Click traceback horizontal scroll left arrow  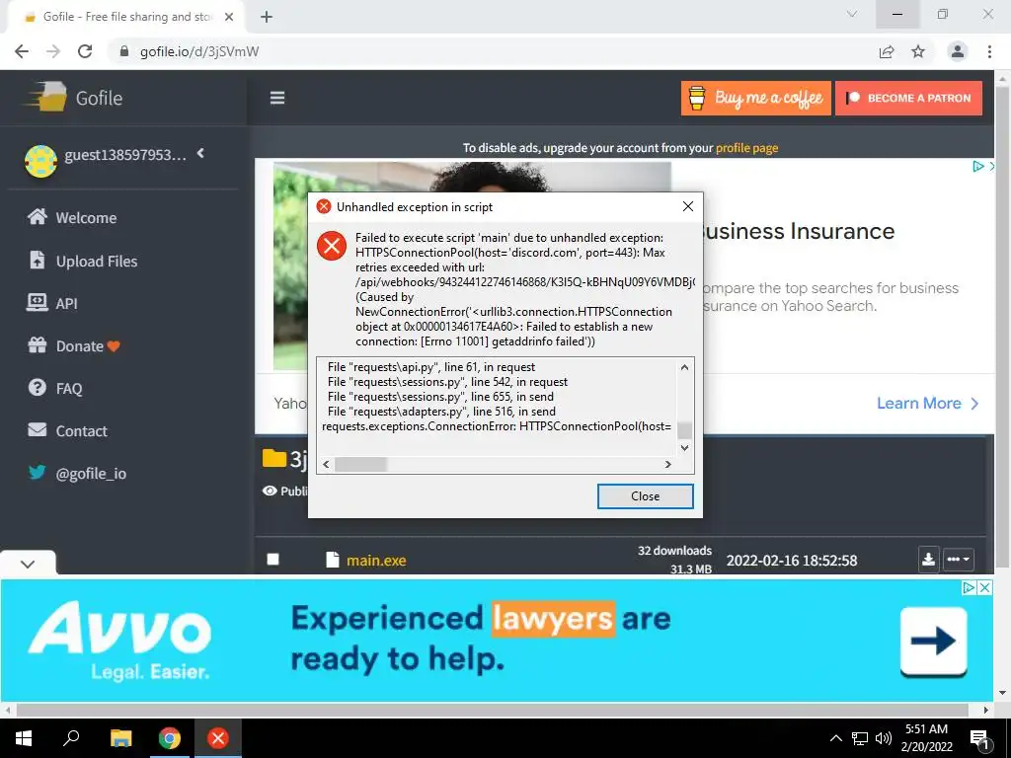pyautogui.click(x=326, y=464)
